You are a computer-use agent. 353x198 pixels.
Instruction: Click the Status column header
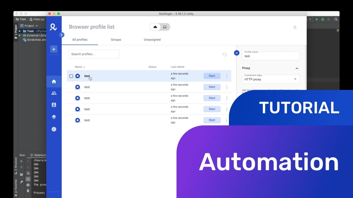pos(153,67)
